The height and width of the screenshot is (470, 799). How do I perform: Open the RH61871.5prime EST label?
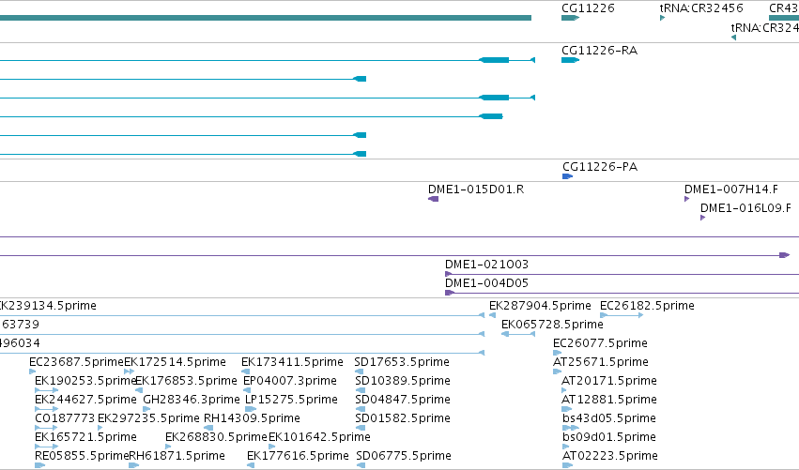pos(177,456)
